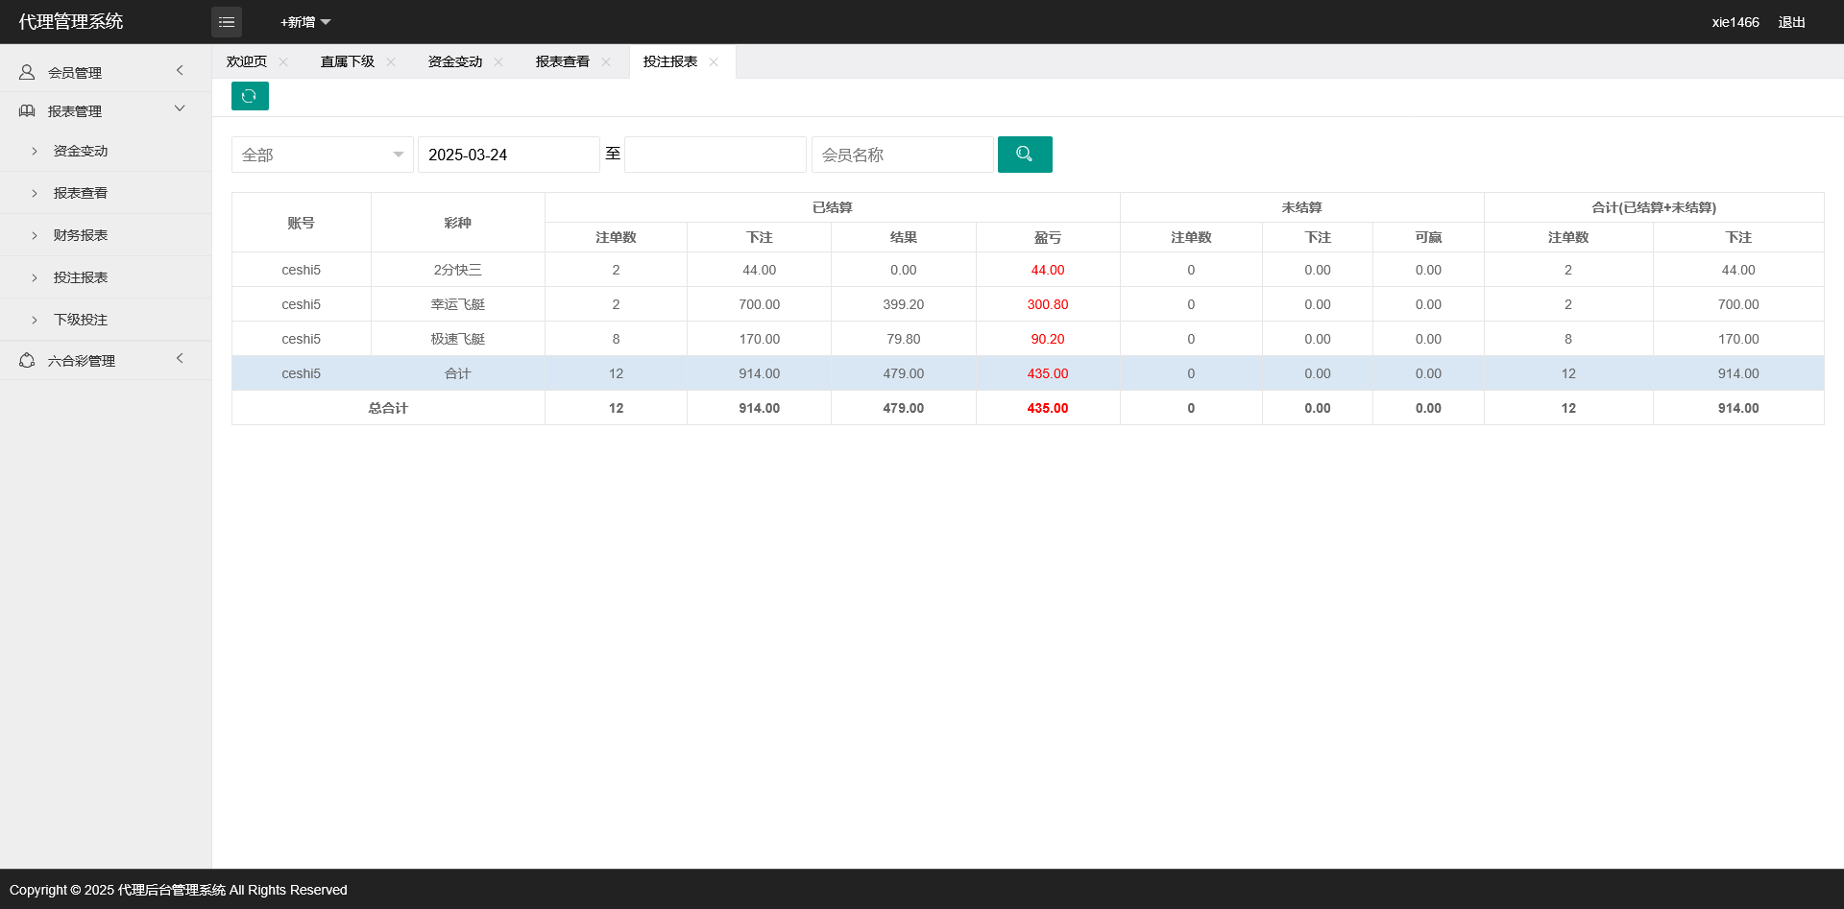Click the magnifier search icon
The width and height of the screenshot is (1844, 909).
pos(1024,154)
